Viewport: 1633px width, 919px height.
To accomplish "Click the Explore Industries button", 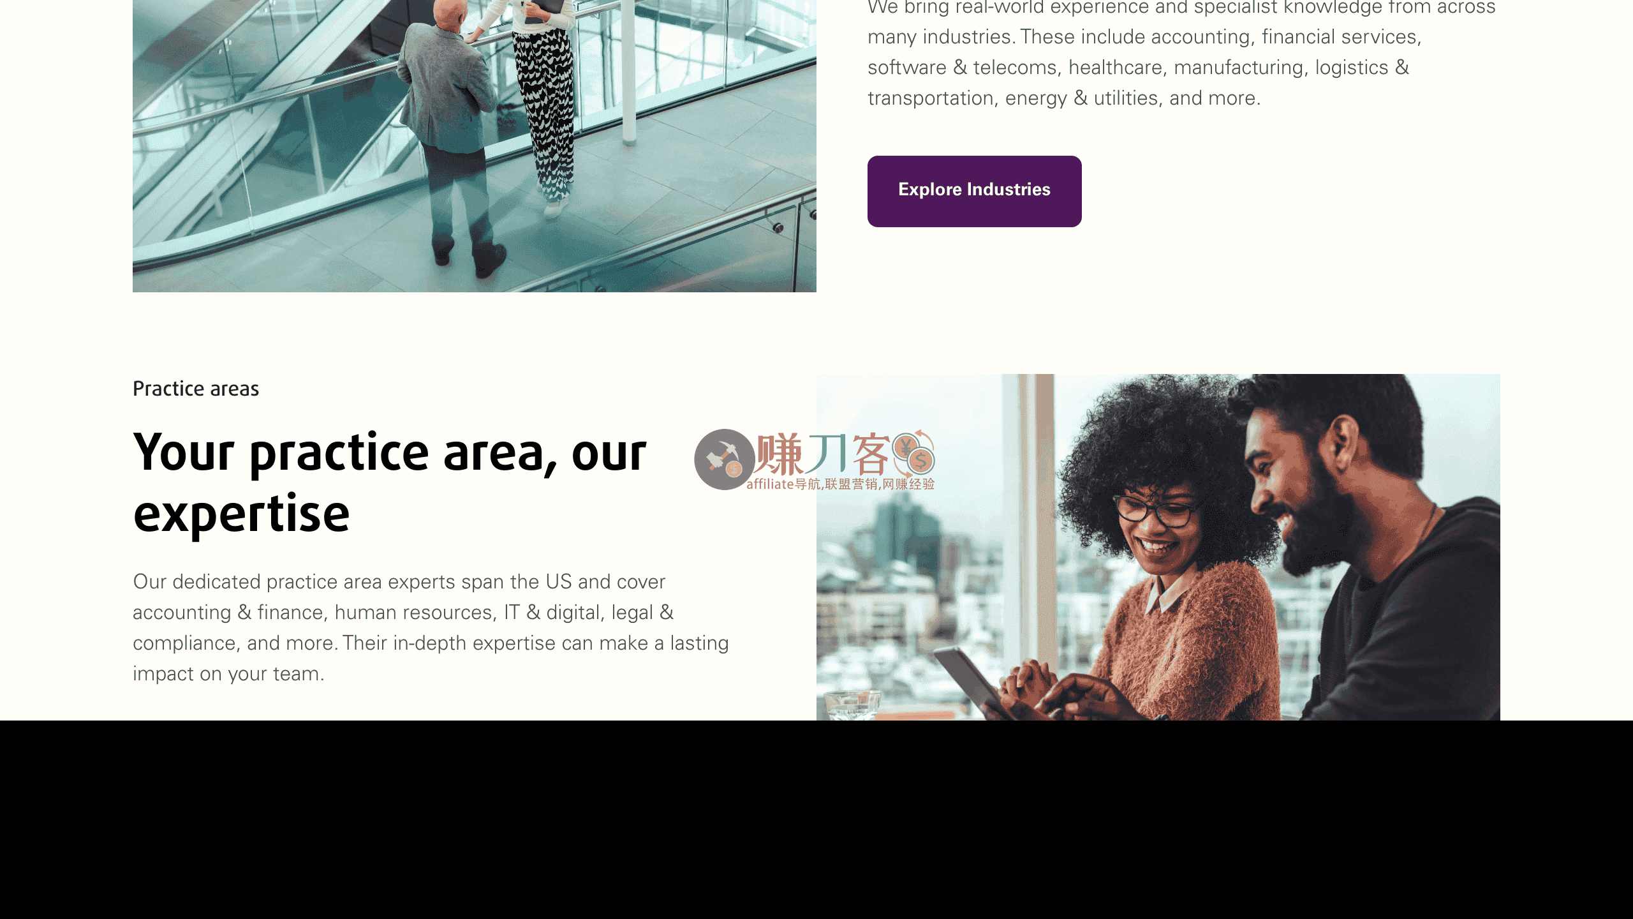I will click(x=974, y=191).
